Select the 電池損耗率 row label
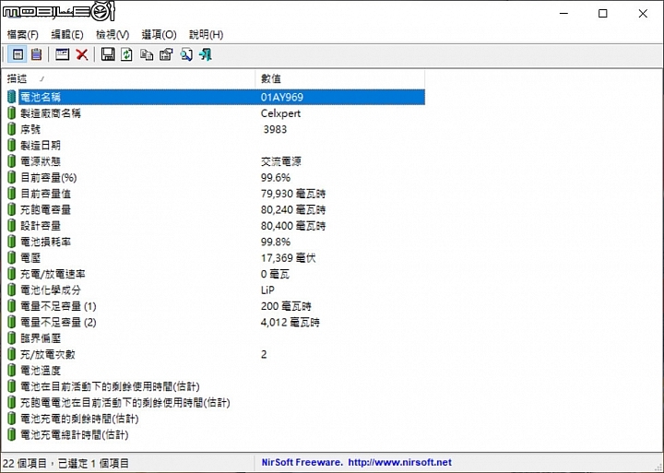The height and width of the screenshot is (473, 664). click(x=46, y=242)
